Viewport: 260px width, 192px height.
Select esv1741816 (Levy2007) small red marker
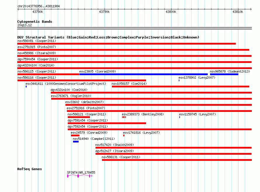click(124, 135)
